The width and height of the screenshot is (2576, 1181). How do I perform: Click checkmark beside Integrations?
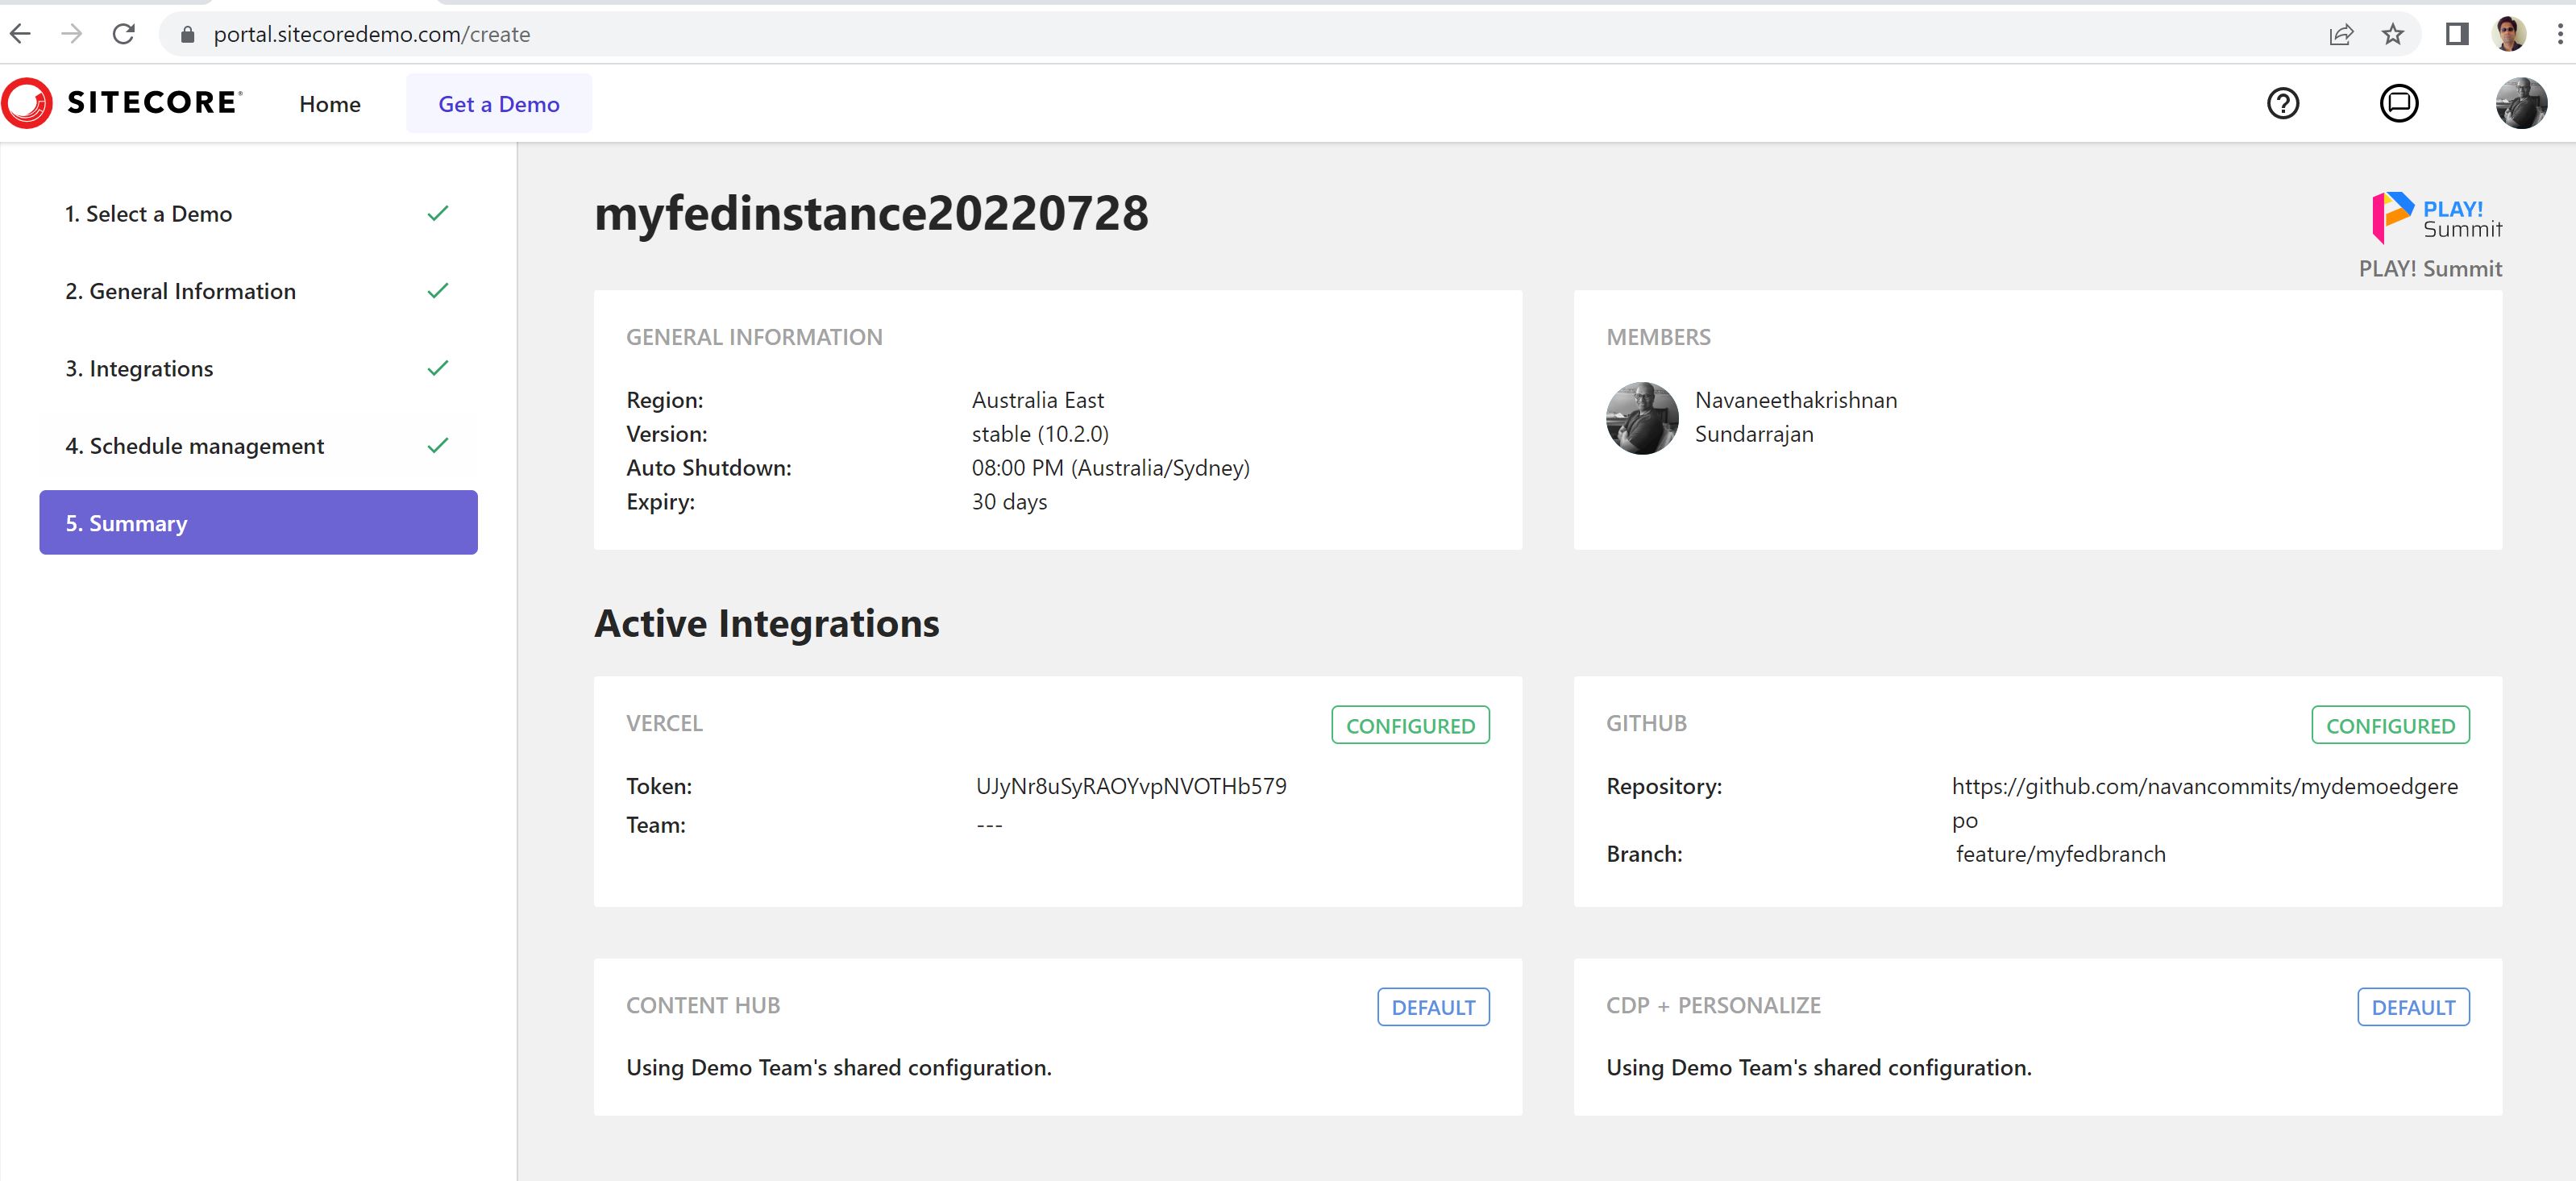tap(438, 368)
